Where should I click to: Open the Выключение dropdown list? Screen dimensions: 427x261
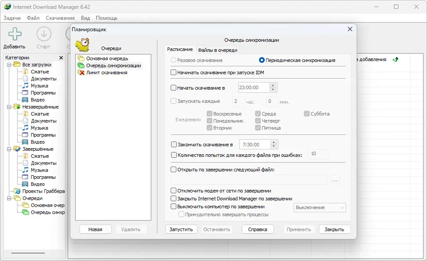[320, 208]
